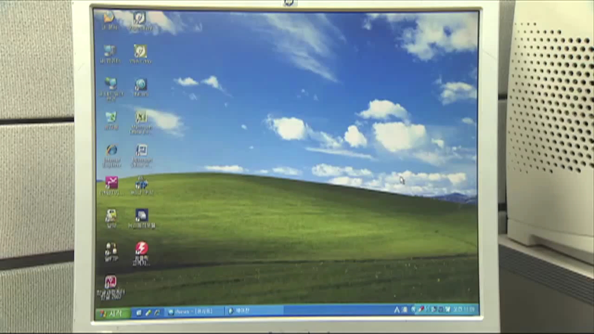
Task: Open the My Documents folder desktop icon
Action: [x=110, y=19]
